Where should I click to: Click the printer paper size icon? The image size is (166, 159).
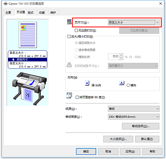tap(69, 65)
